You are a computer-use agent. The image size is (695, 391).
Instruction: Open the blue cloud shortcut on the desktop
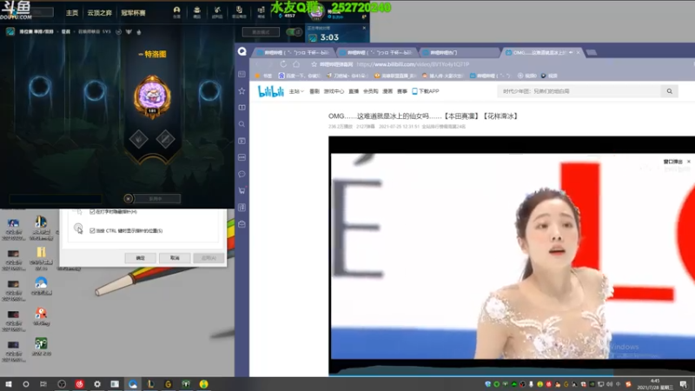coord(41,283)
